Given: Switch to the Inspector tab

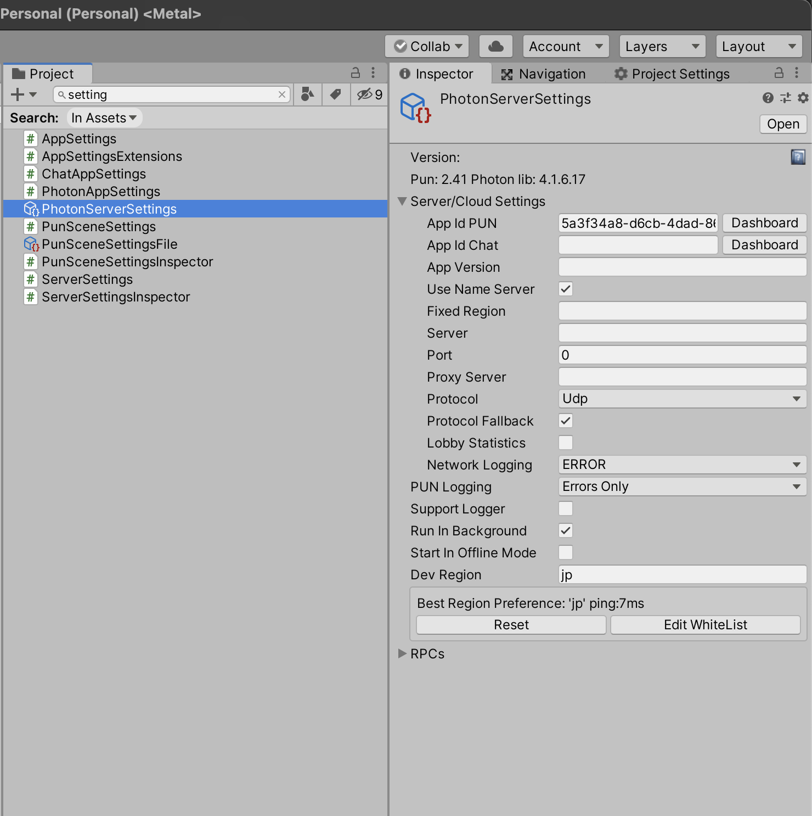Looking at the screenshot, I should click(441, 74).
